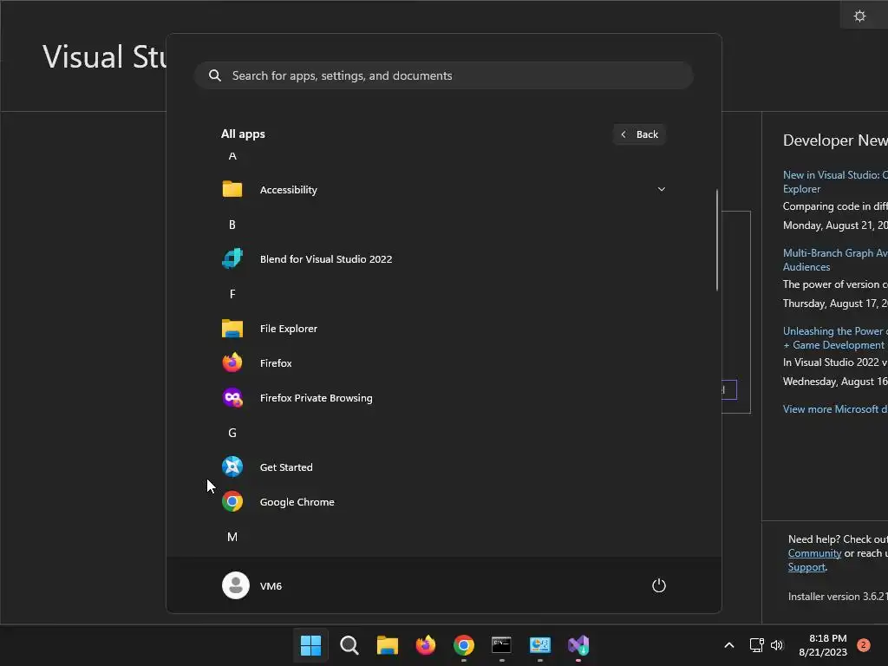Viewport: 888px width, 666px height.
Task: Open File Explorer from the taskbar
Action: click(x=388, y=645)
